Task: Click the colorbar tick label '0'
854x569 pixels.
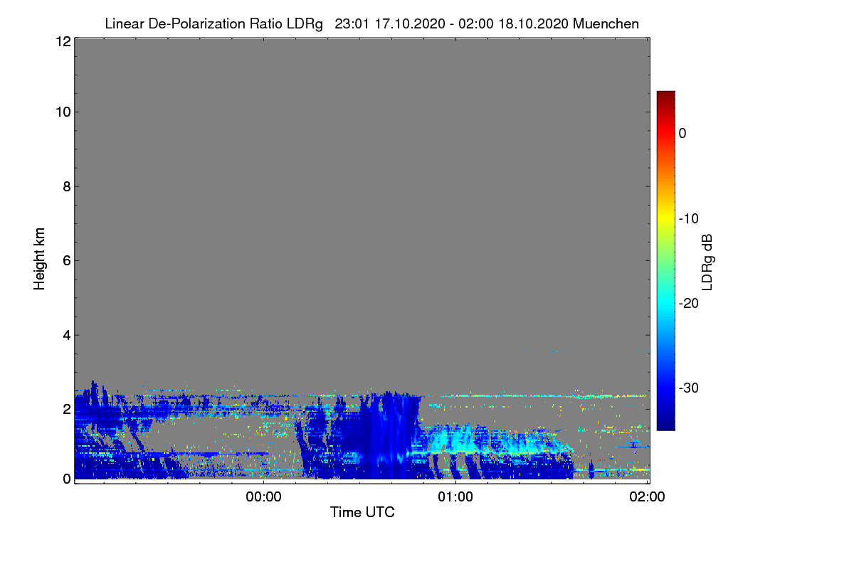Action: point(683,133)
